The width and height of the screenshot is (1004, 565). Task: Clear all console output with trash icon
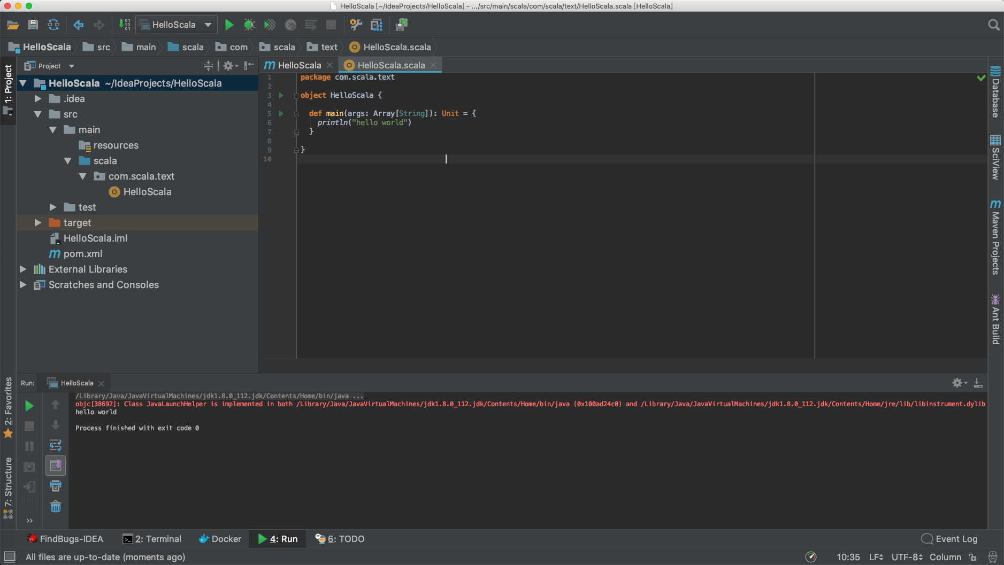coord(56,506)
